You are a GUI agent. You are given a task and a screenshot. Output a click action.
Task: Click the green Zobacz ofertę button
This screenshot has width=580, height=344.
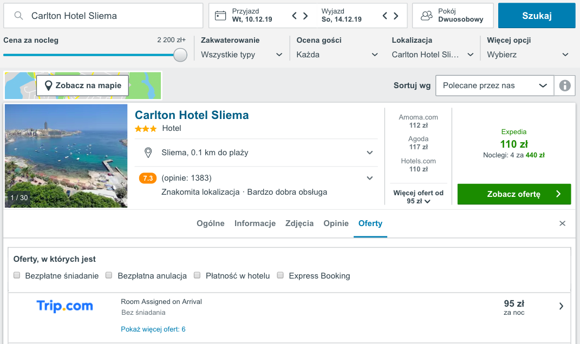514,194
